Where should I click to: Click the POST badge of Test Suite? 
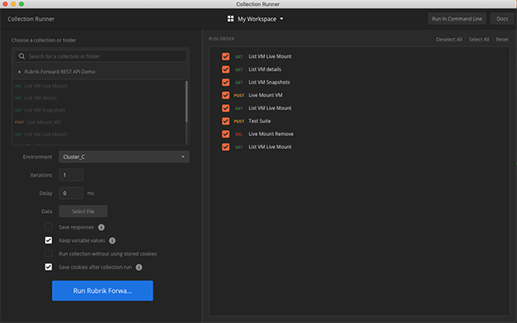tap(239, 121)
